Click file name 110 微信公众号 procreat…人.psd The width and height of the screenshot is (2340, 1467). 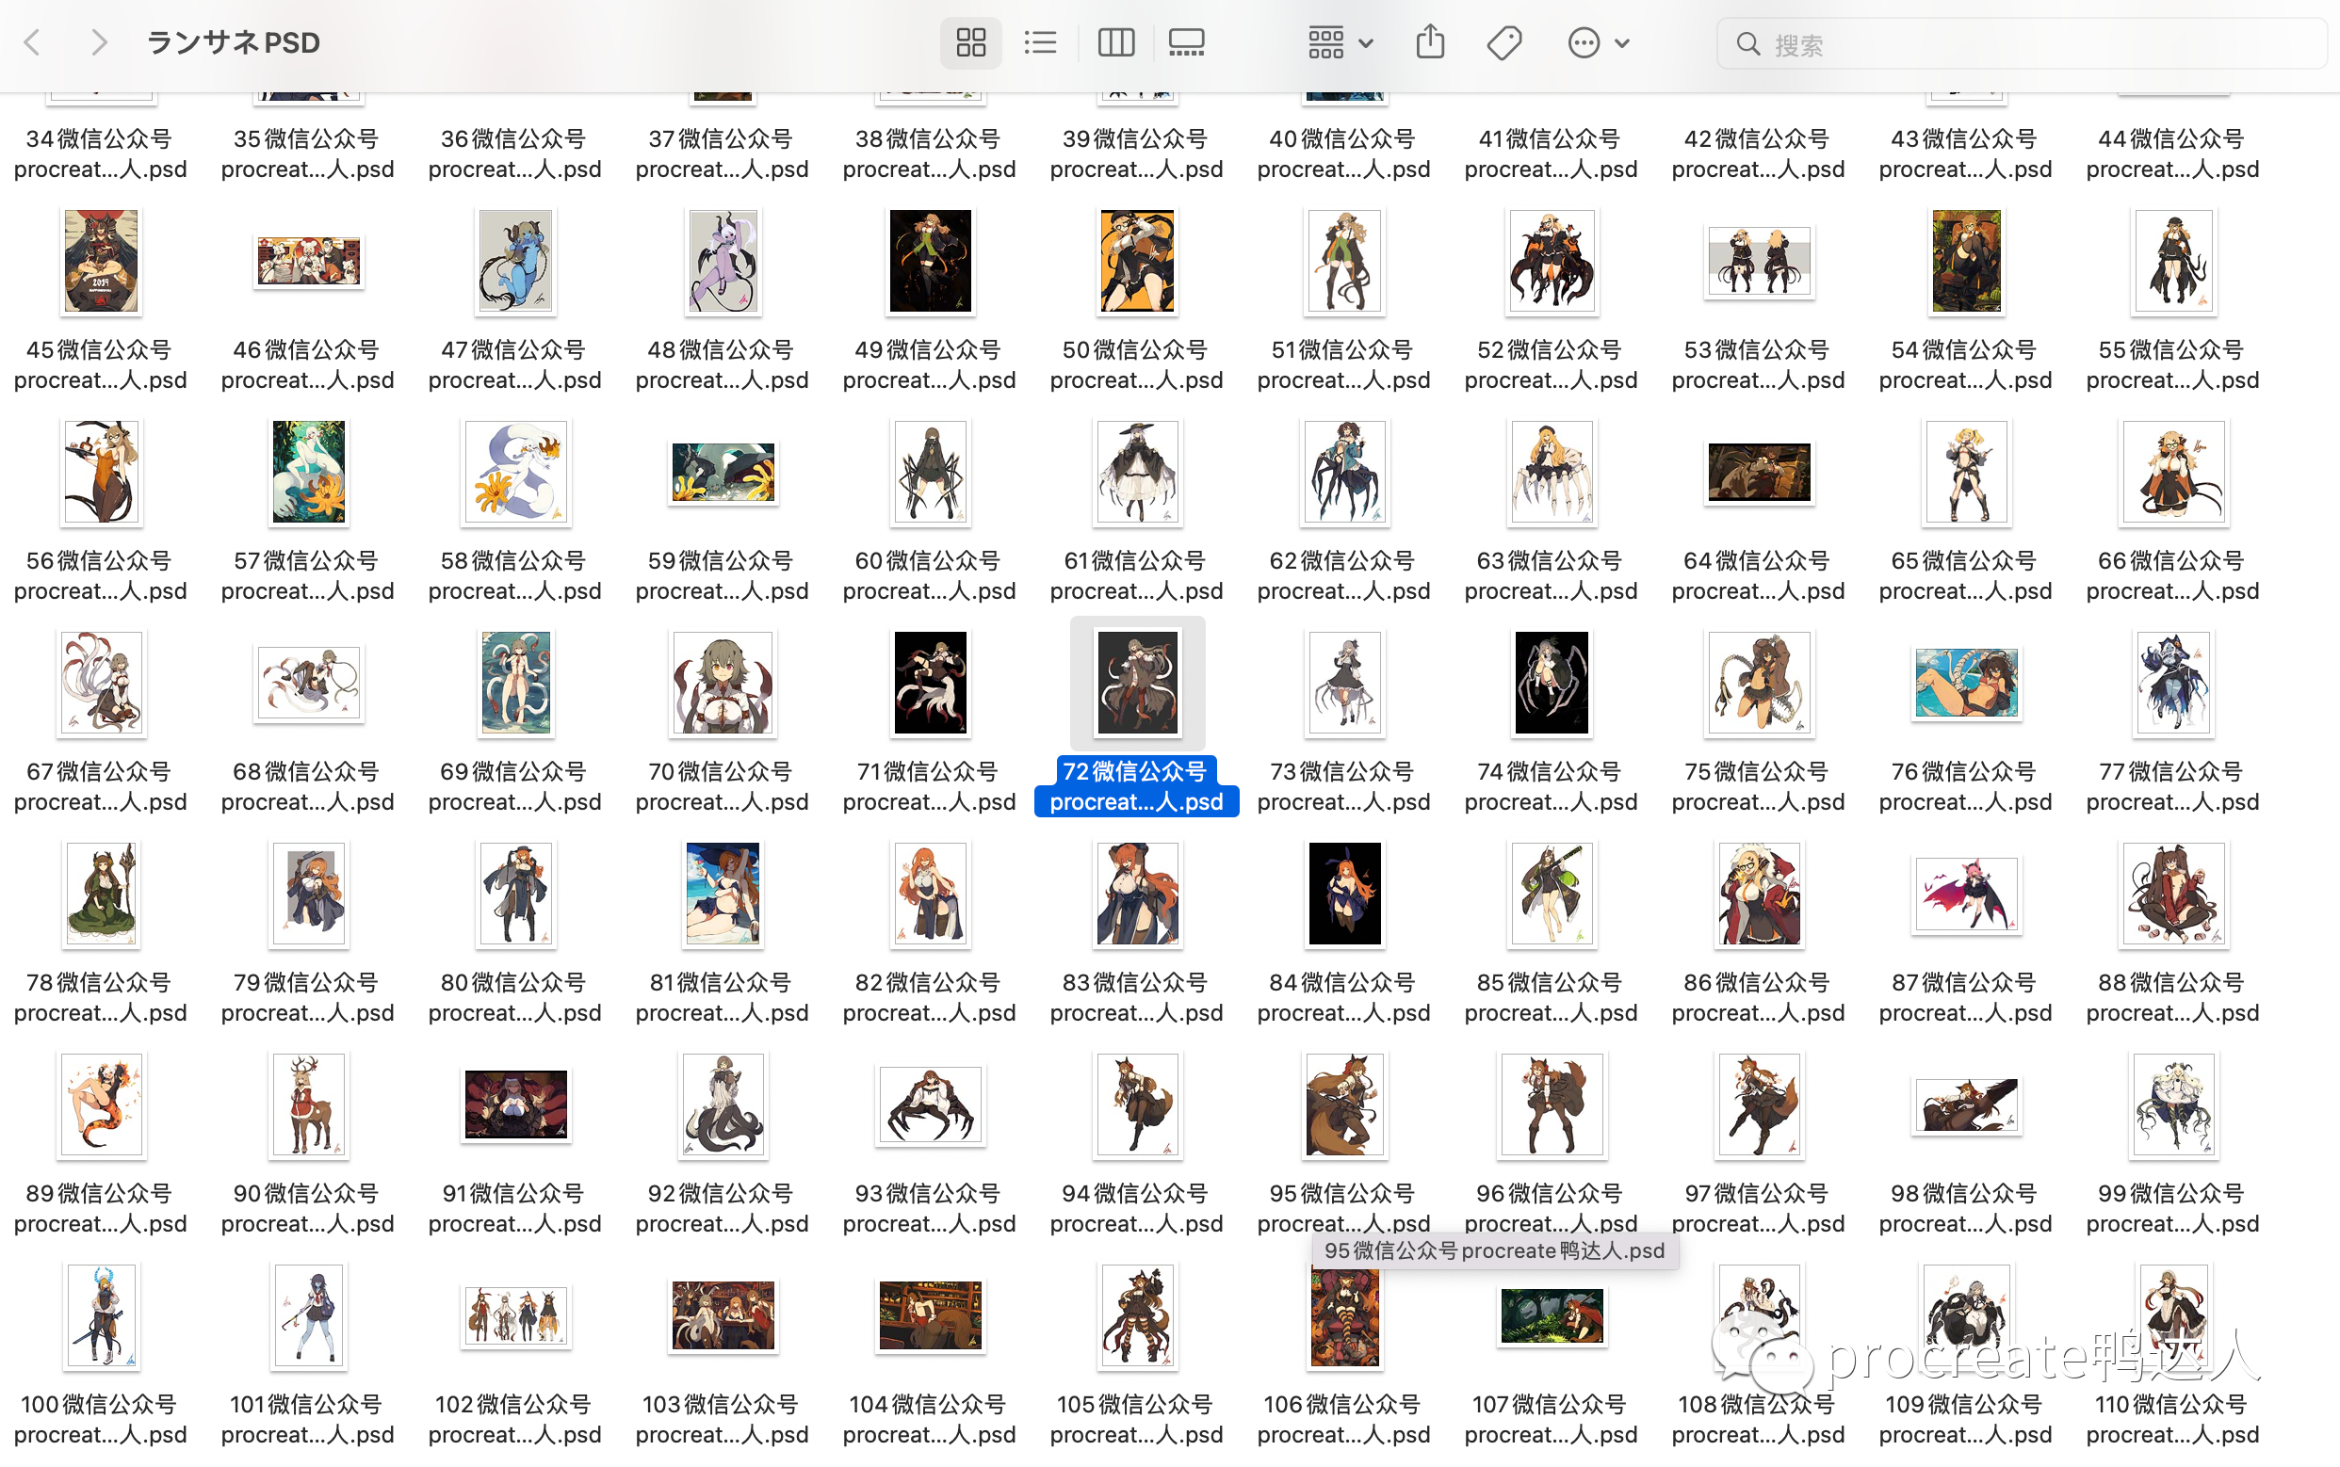[2173, 1420]
